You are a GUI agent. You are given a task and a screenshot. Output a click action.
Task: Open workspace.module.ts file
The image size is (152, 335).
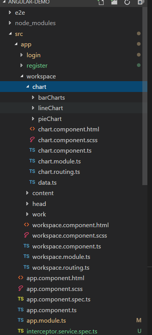(61, 257)
